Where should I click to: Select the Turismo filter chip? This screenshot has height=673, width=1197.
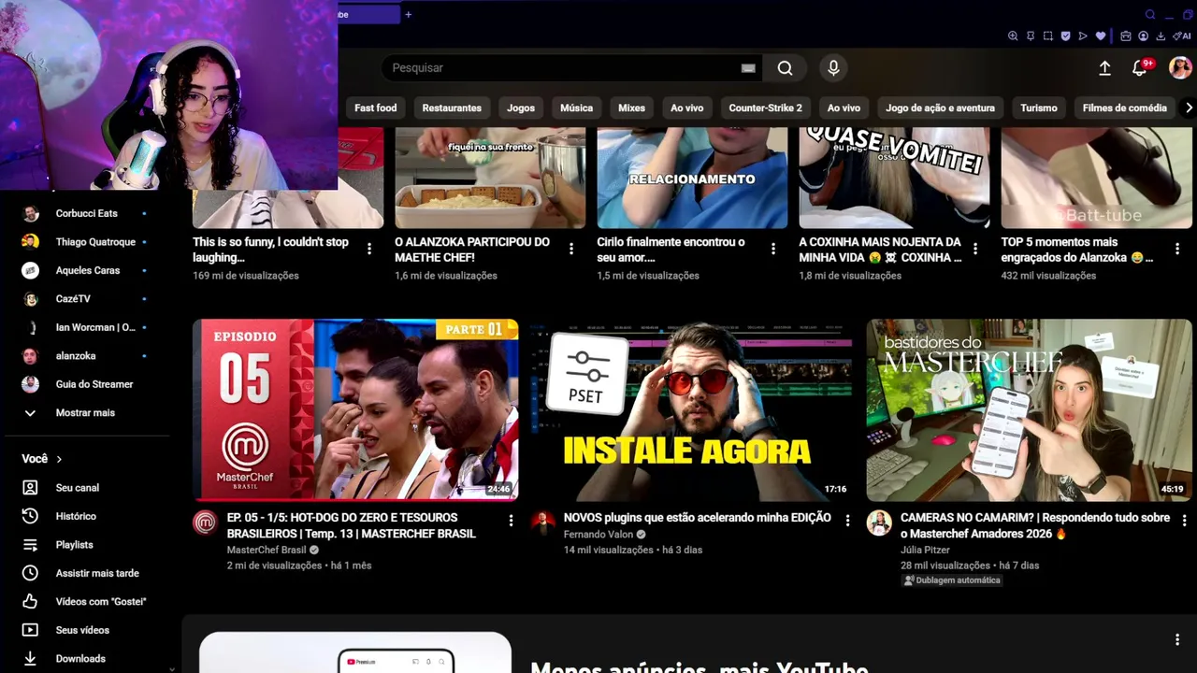(x=1039, y=108)
